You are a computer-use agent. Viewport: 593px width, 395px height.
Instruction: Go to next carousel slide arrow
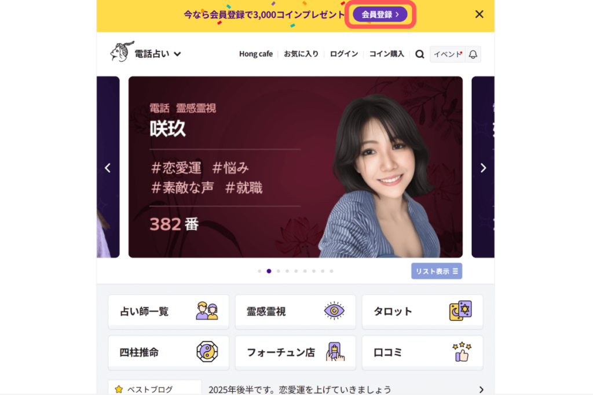[483, 168]
